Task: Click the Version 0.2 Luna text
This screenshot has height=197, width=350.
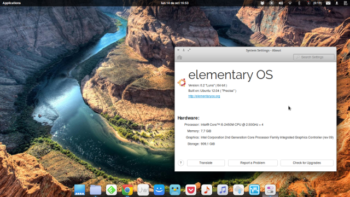Action: (x=208, y=85)
